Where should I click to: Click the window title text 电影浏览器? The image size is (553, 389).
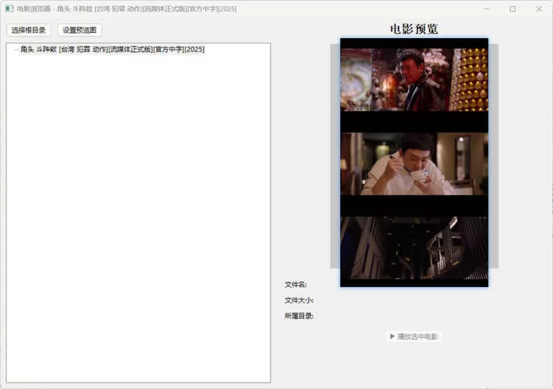coord(33,9)
